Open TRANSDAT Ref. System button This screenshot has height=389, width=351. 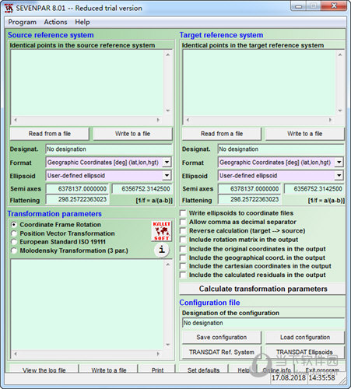click(222, 352)
